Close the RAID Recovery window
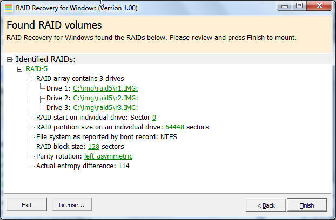The width and height of the screenshot is (336, 220). [x=319, y=5]
